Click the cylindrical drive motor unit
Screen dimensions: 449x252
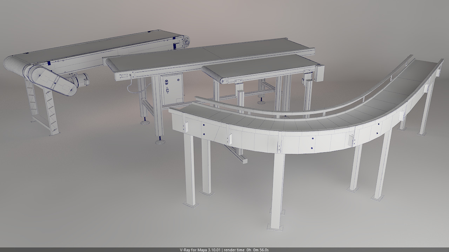coord(83,79)
